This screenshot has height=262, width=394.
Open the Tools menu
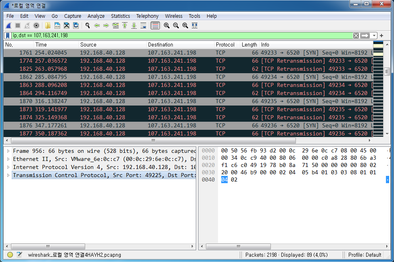pyautogui.click(x=195, y=16)
